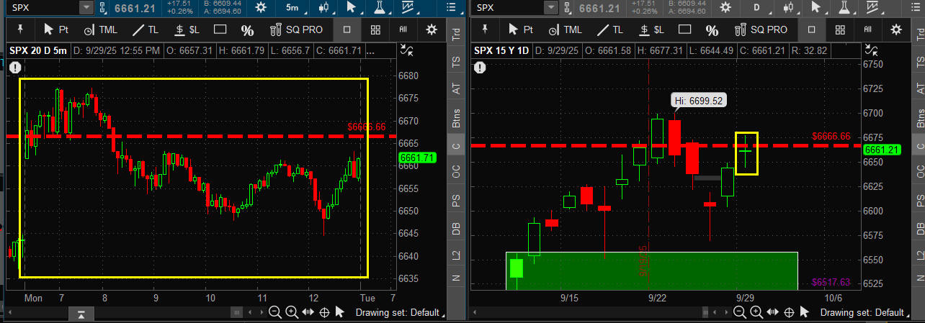Open drawing toolbar settings gear in left chart
Screen dimensions: 925x323
432,29
